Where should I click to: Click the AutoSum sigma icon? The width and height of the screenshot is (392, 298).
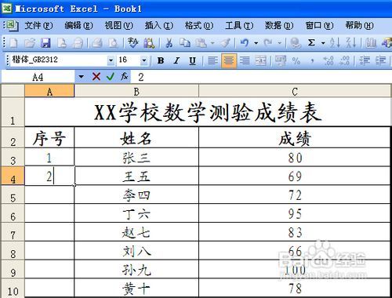[311, 43]
